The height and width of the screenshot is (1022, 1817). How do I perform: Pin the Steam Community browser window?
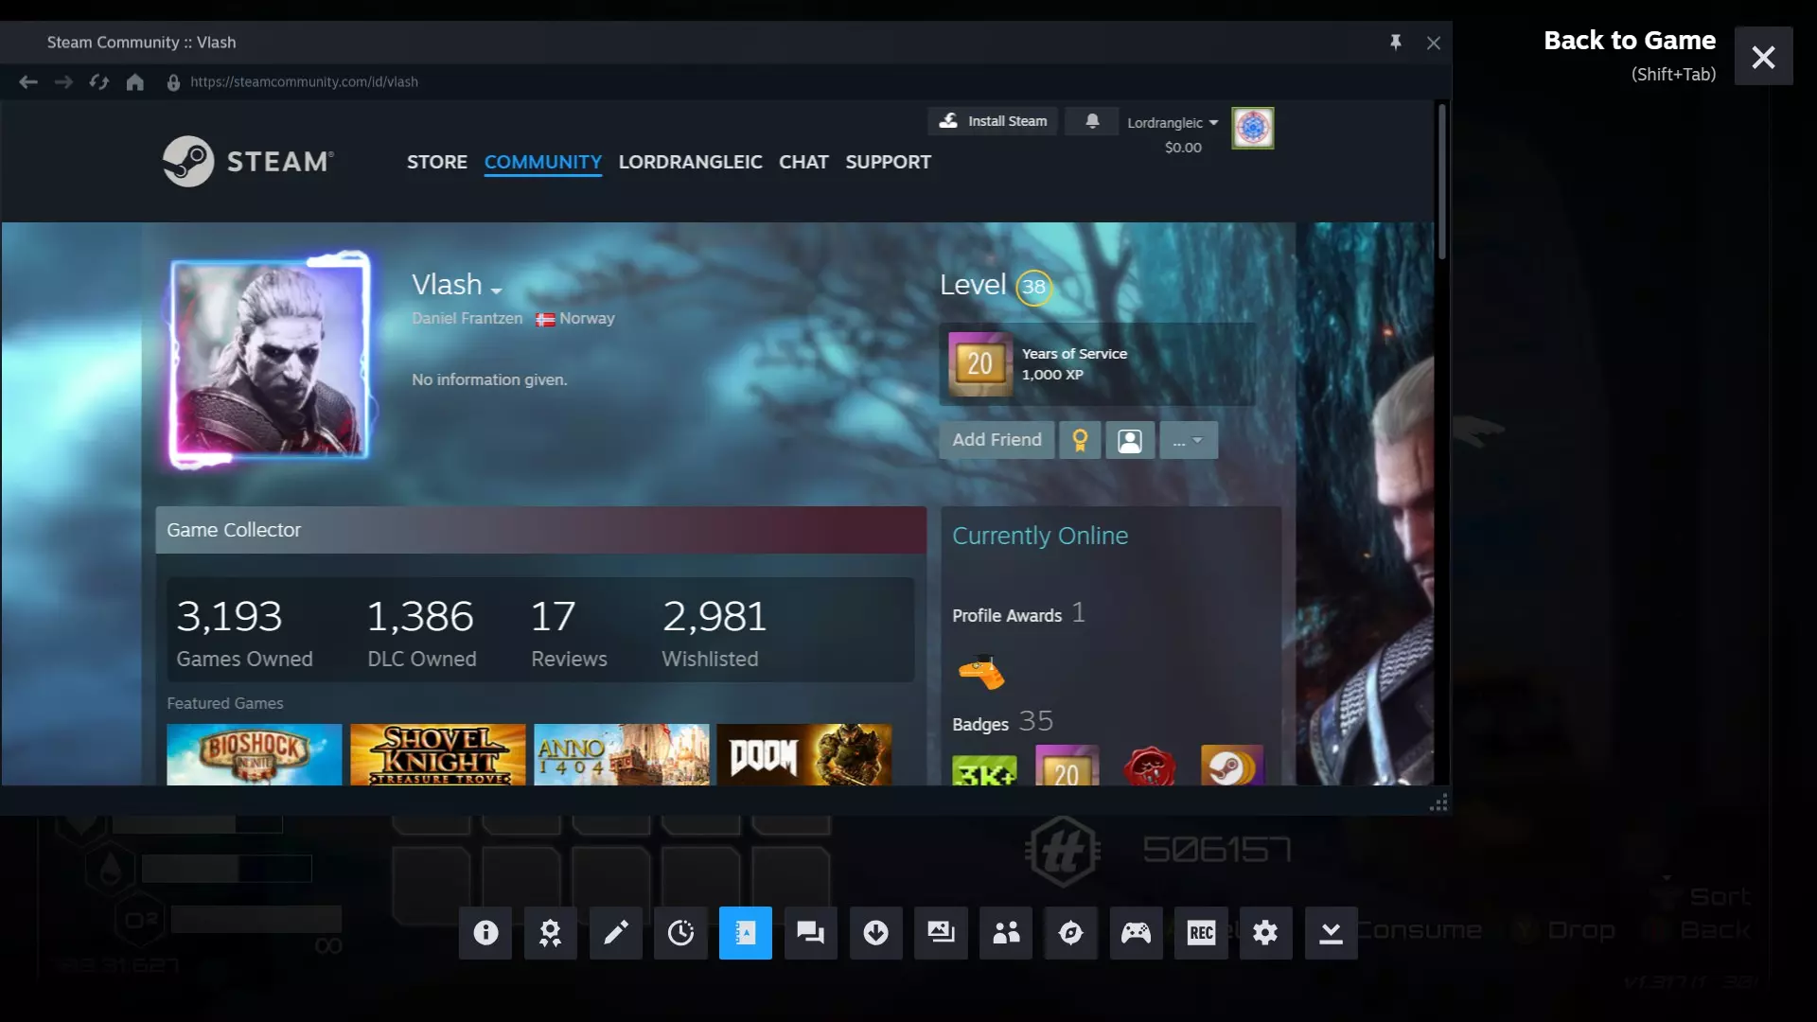(x=1395, y=43)
